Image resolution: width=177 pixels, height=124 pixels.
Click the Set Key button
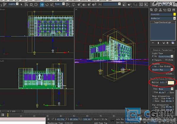[x=120, y=123]
